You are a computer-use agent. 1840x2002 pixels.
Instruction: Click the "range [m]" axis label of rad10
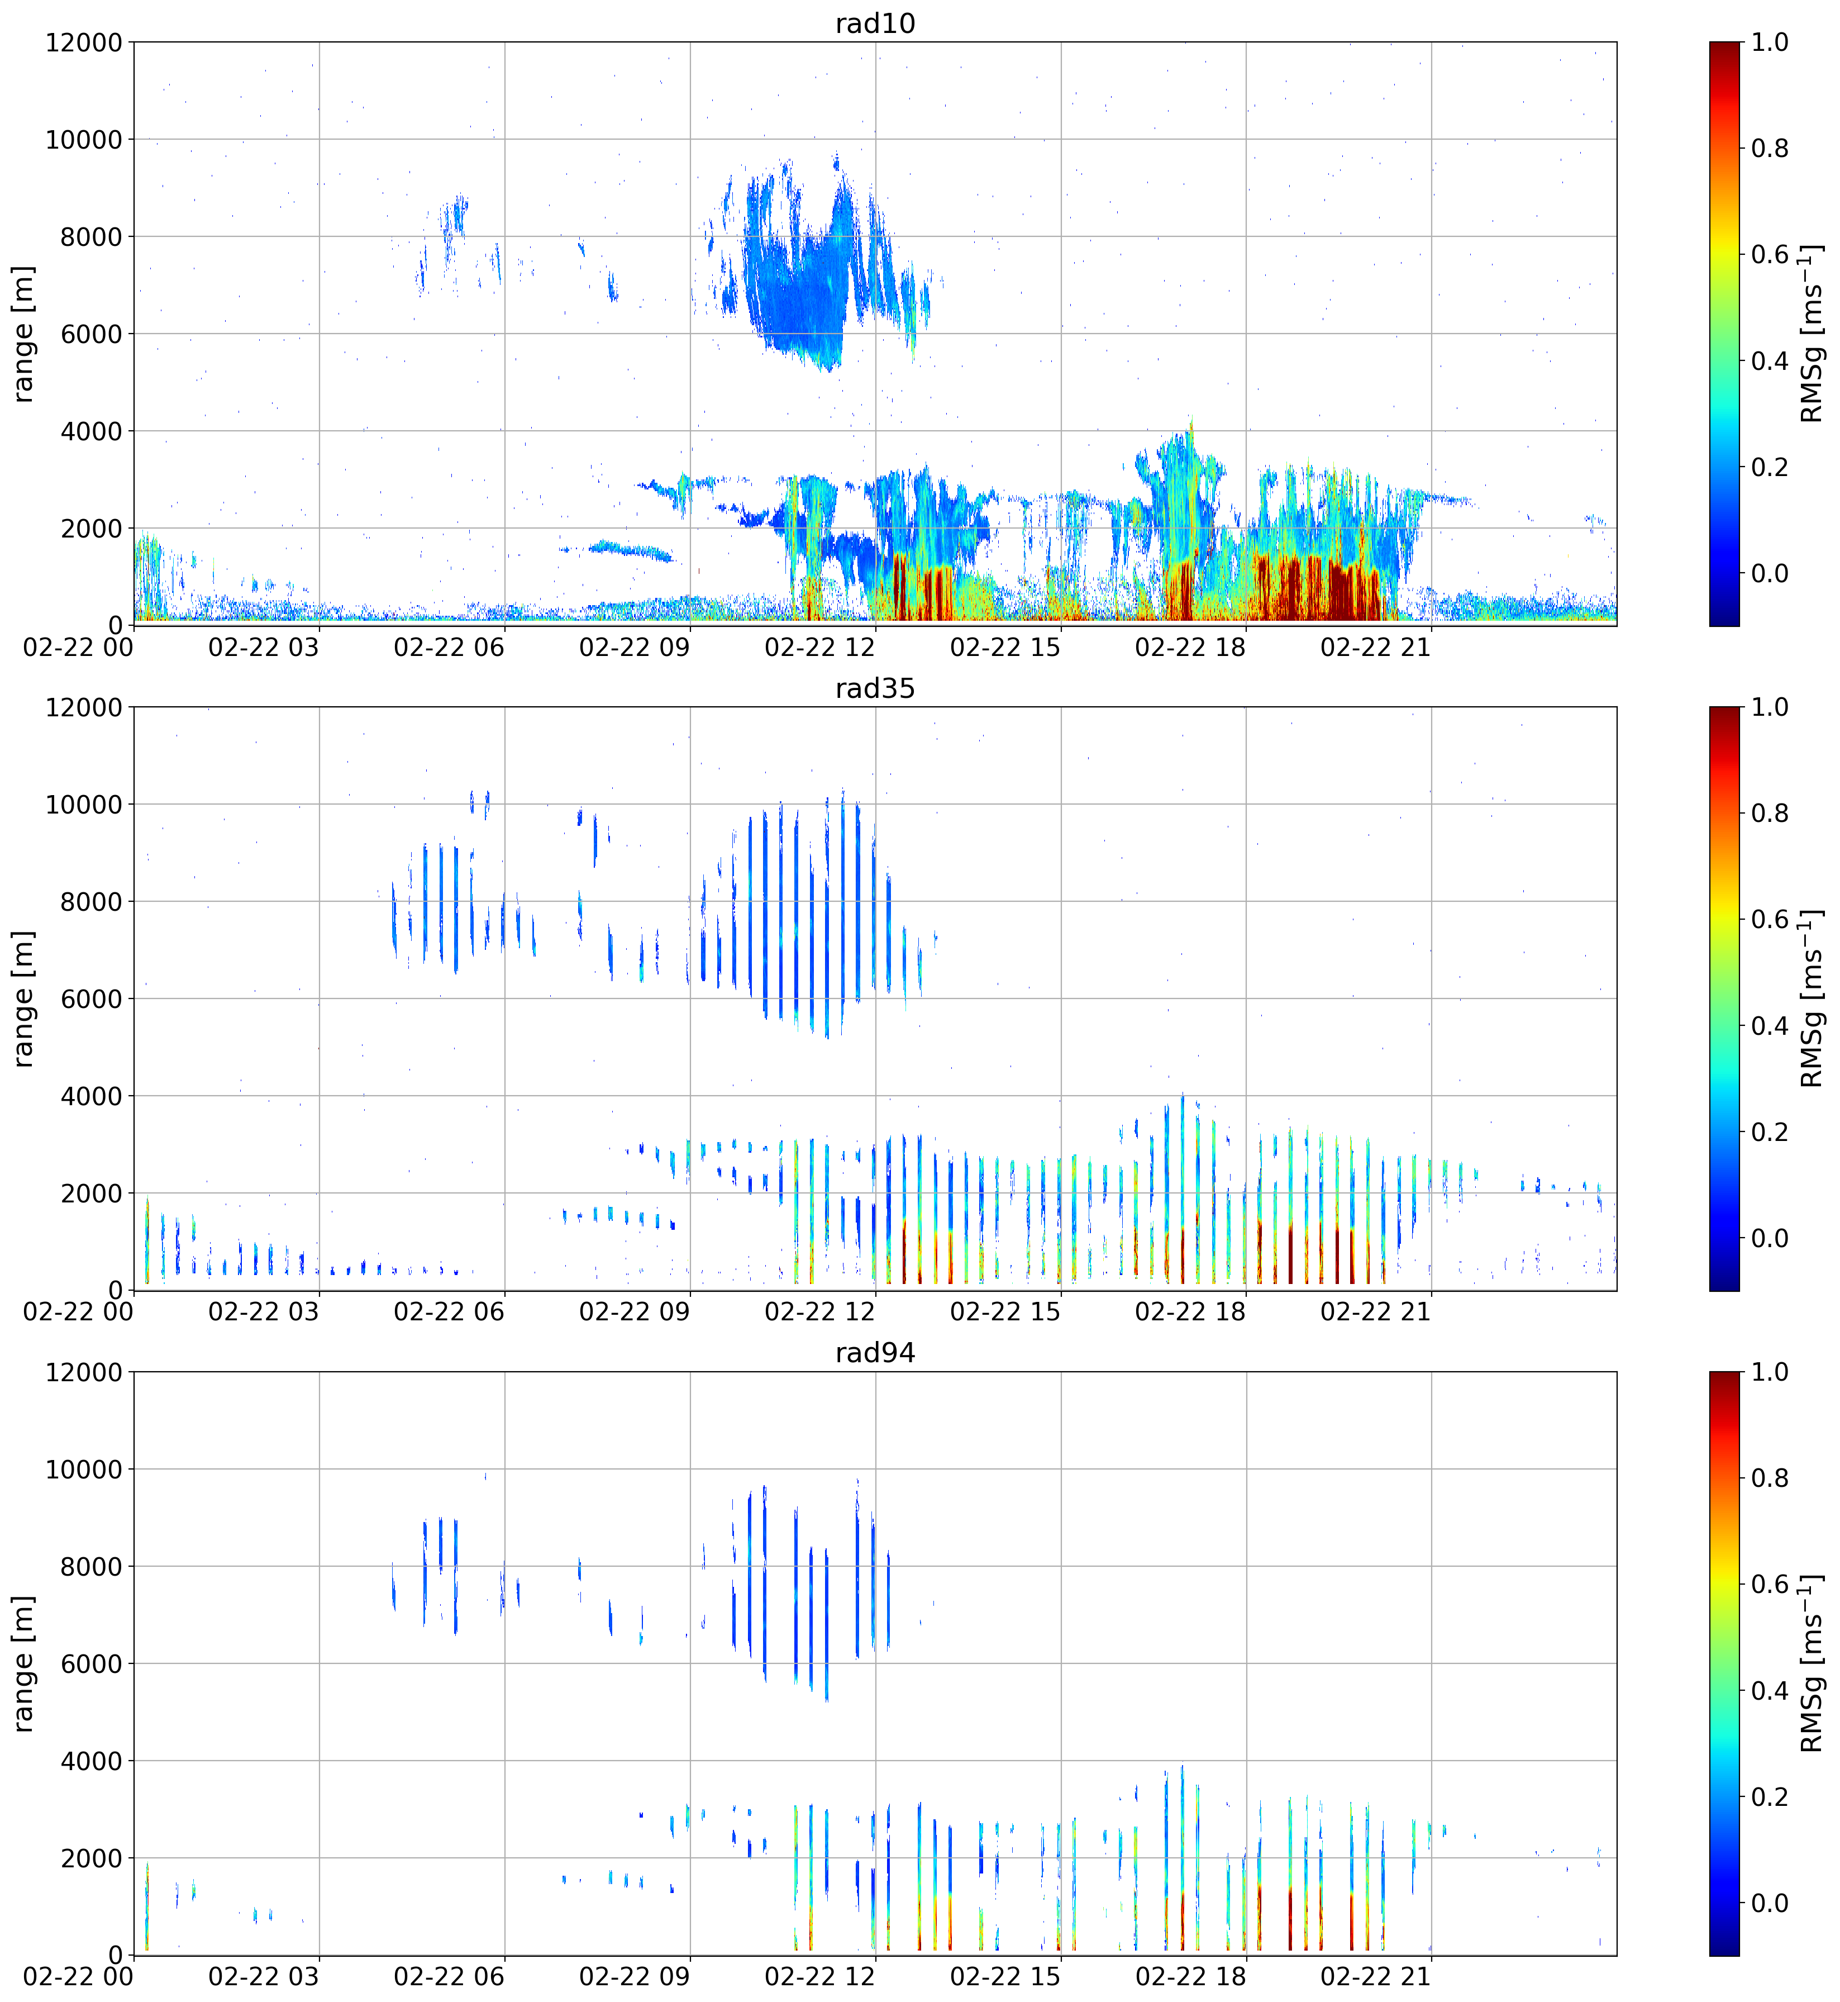[23, 334]
